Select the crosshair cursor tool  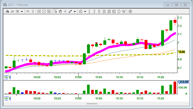pos(65,11)
